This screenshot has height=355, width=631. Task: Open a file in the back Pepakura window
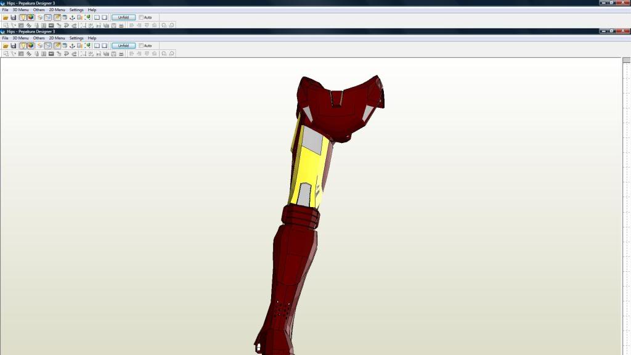coord(6,17)
